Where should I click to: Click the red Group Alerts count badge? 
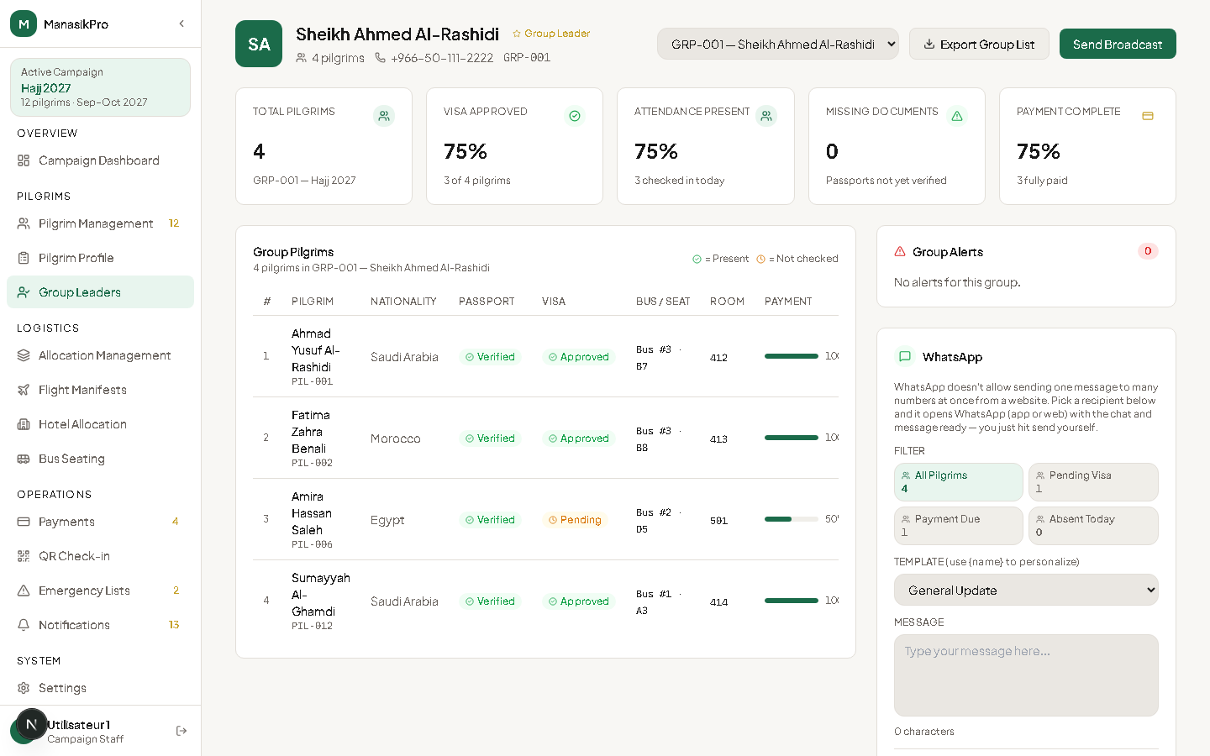pos(1148,251)
